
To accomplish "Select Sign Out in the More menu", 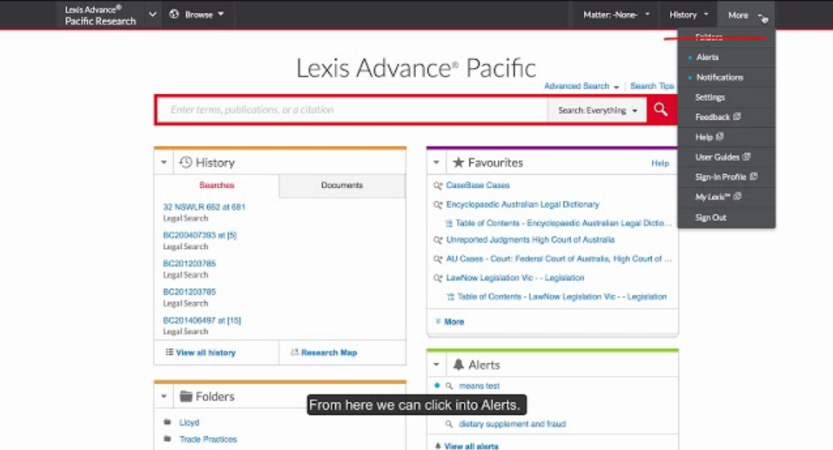I will coord(710,218).
